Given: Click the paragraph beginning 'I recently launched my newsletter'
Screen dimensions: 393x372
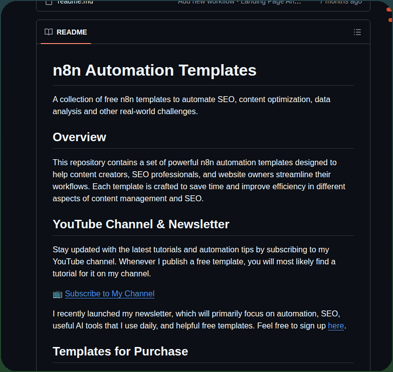Looking at the screenshot, I should click(200, 319).
